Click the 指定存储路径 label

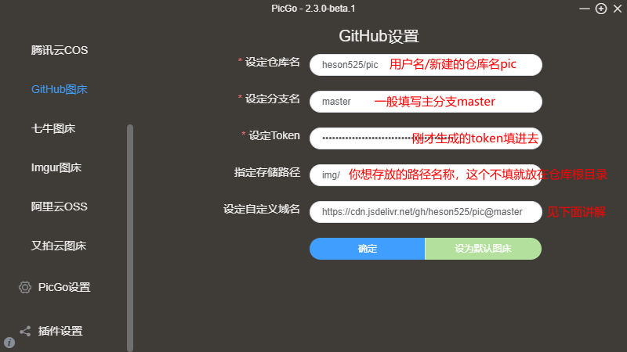coord(267,172)
